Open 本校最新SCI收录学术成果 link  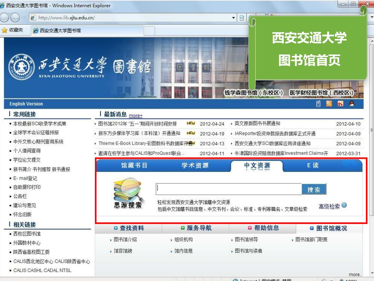[39, 124]
